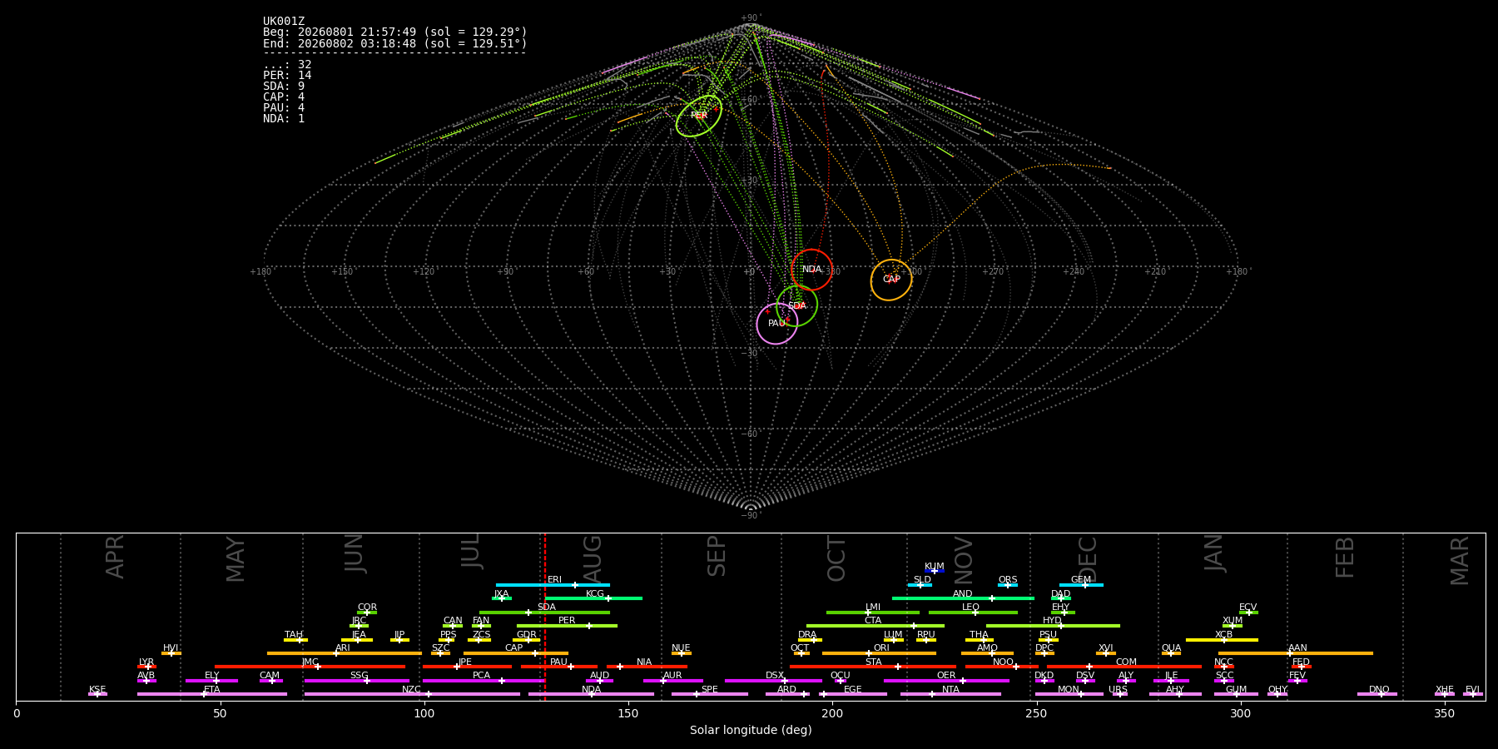Click the QUA shower label in timeline

point(1171,648)
